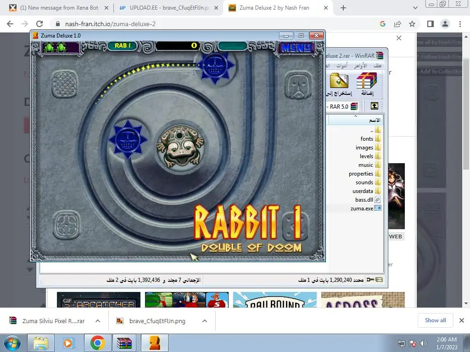This screenshot has height=352, width=470.
Task: Click WinRAR Extract To icon
Action: [339, 84]
